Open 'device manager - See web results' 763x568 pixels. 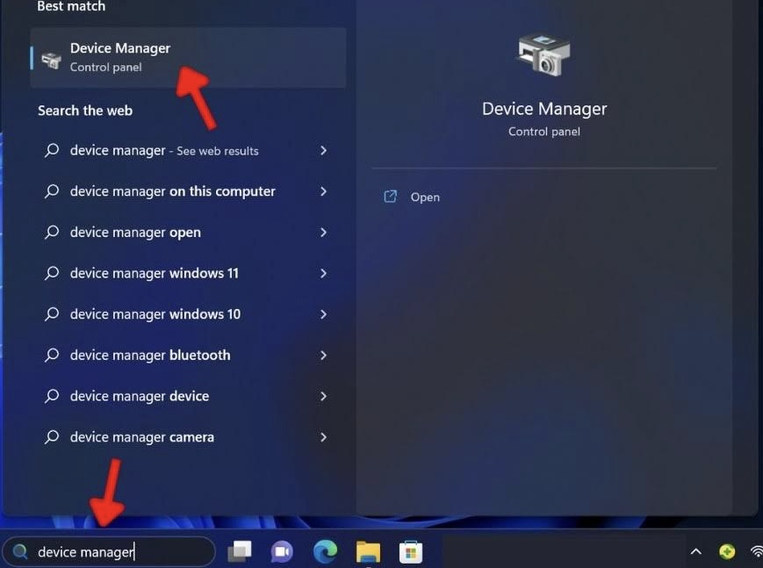tap(163, 150)
